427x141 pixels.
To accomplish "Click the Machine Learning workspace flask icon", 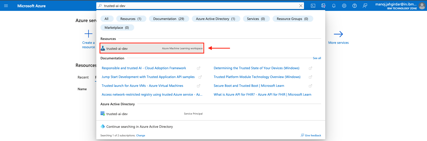I will [103, 48].
